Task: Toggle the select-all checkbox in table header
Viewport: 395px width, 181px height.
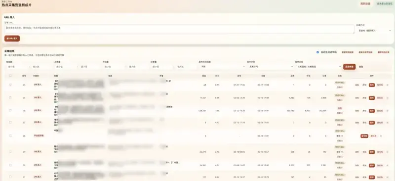Action: pos(10,76)
